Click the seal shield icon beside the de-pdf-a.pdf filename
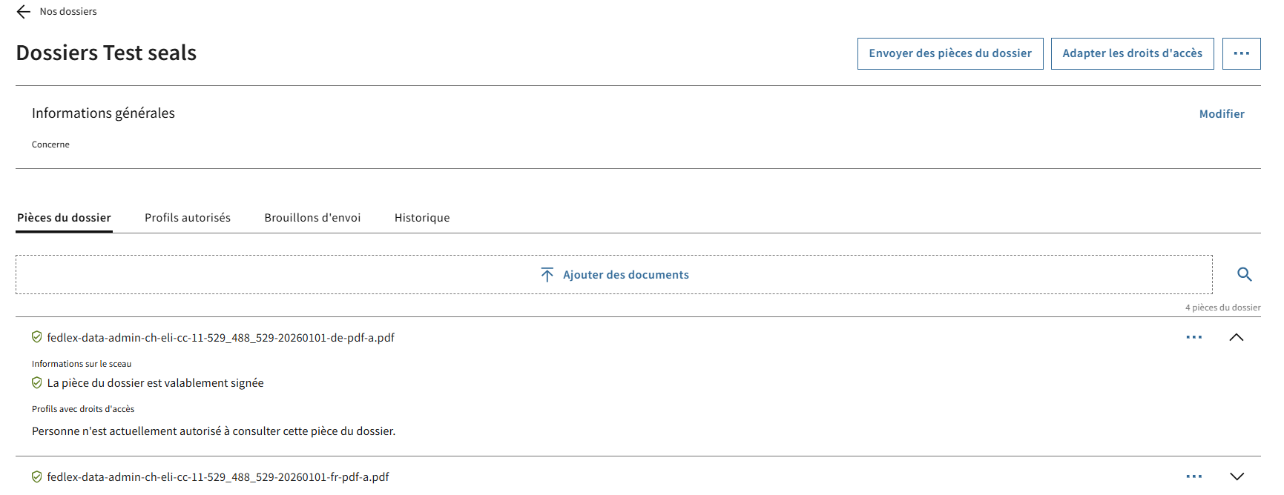Image resolution: width=1284 pixels, height=495 pixels. pyautogui.click(x=37, y=337)
